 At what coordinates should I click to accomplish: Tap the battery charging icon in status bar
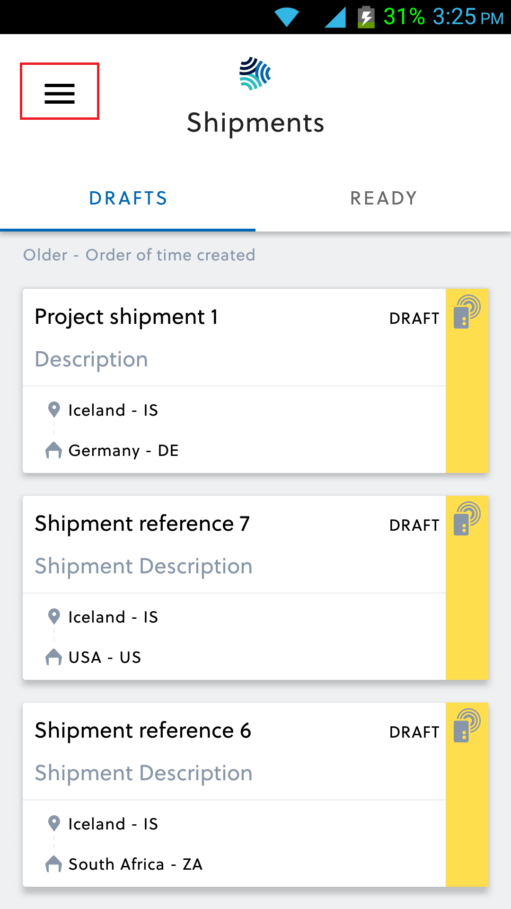[x=366, y=17]
